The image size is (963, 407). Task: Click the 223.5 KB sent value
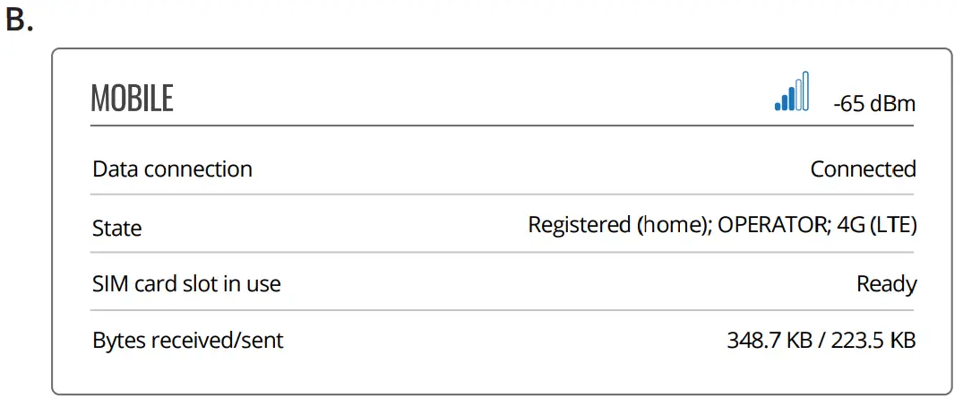click(x=873, y=341)
